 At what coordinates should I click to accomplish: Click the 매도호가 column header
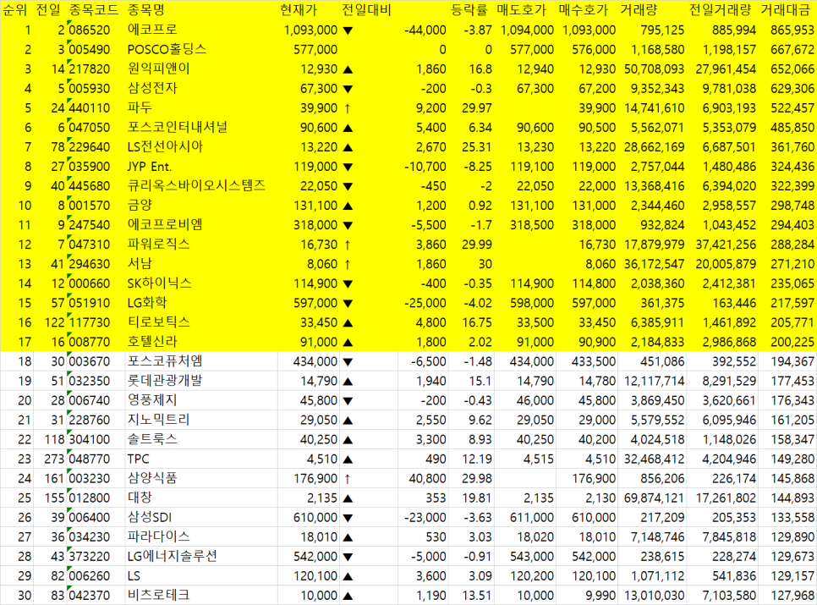tap(522, 10)
